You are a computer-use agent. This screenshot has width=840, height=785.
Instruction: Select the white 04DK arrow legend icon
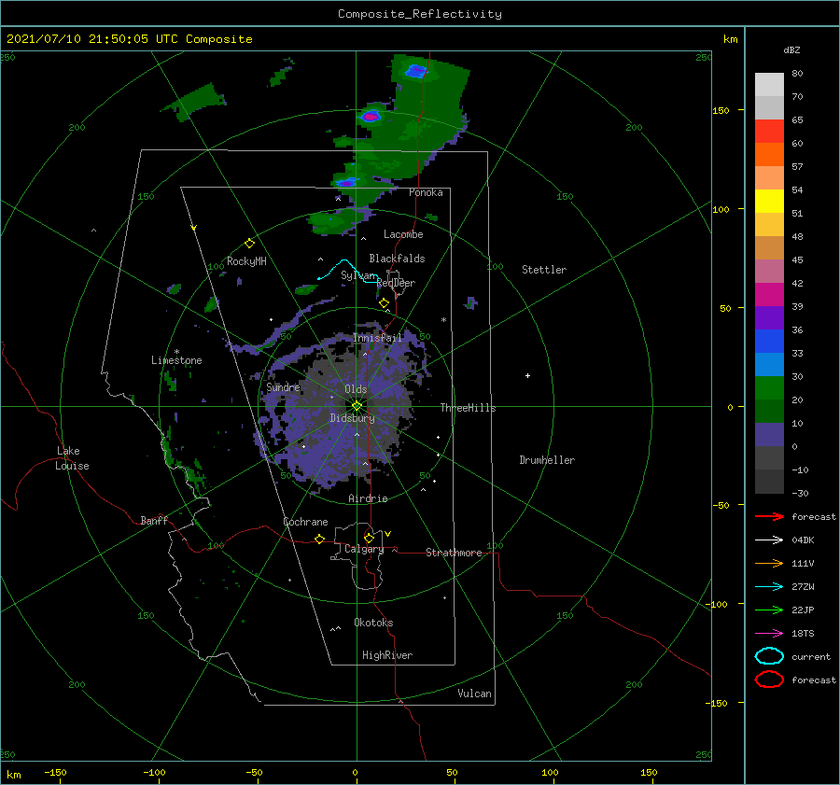pyautogui.click(x=769, y=540)
